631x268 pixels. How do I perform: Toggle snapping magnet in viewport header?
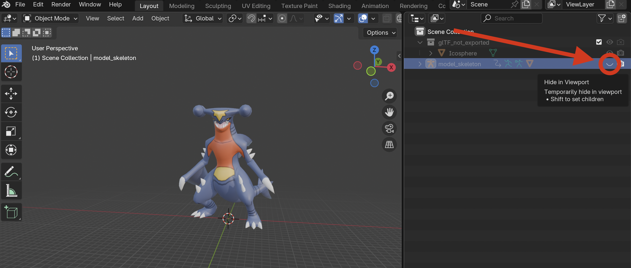(x=251, y=19)
